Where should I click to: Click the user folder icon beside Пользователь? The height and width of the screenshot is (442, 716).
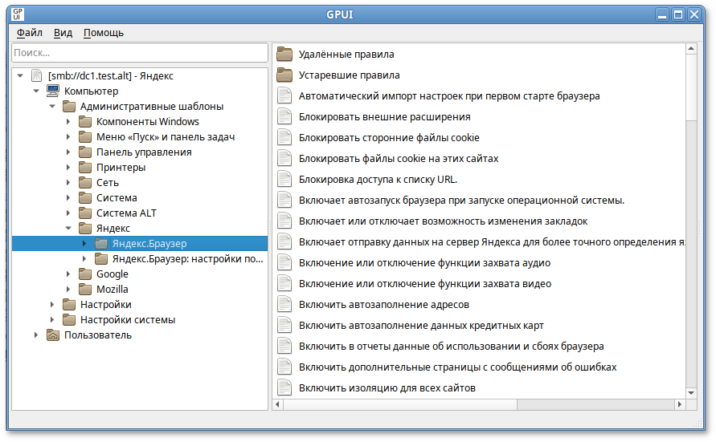[x=54, y=335]
